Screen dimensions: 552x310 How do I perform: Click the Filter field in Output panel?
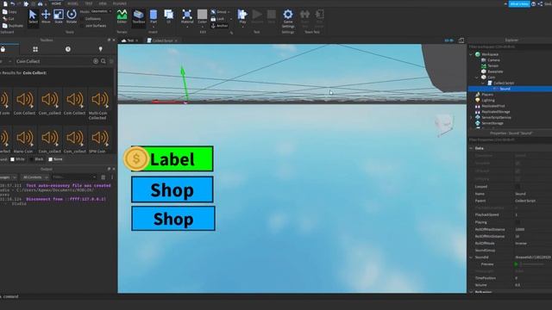(74, 177)
